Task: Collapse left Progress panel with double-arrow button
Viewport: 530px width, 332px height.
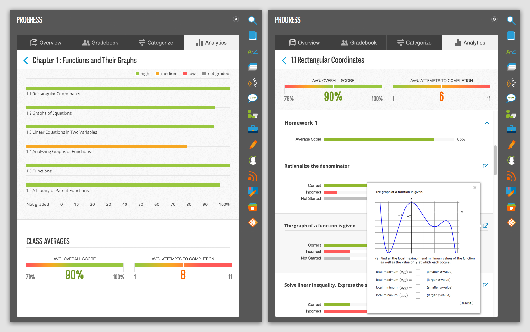Action: 236,19
